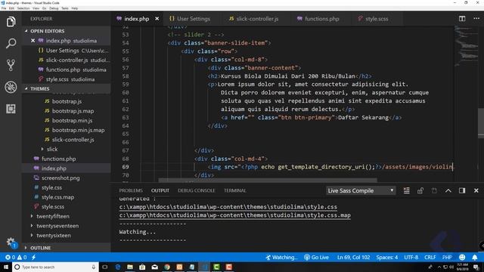Close the bottom panel

point(476,190)
